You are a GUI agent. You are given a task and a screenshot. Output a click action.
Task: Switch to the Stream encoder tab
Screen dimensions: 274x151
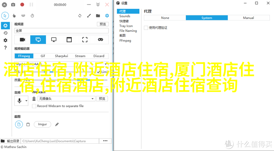click(x=80, y=56)
